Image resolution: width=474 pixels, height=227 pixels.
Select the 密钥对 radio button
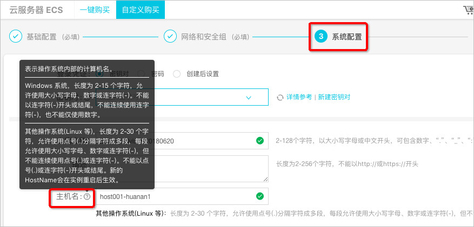pos(99,73)
